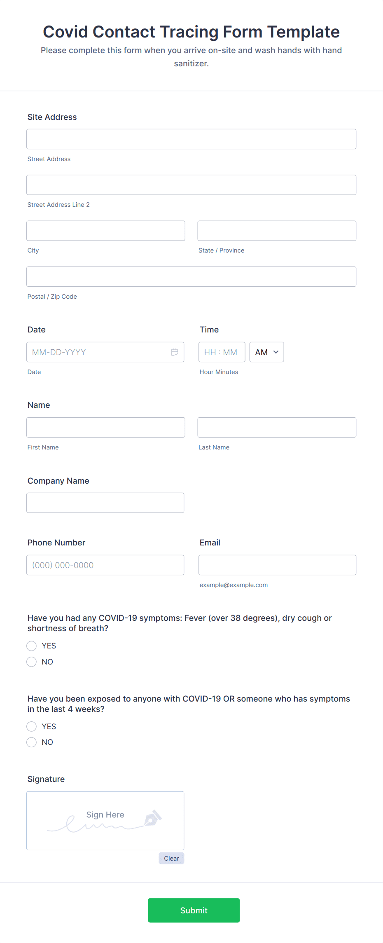Image resolution: width=383 pixels, height=943 pixels.
Task: Focus the Last Name field
Action: 277,428
